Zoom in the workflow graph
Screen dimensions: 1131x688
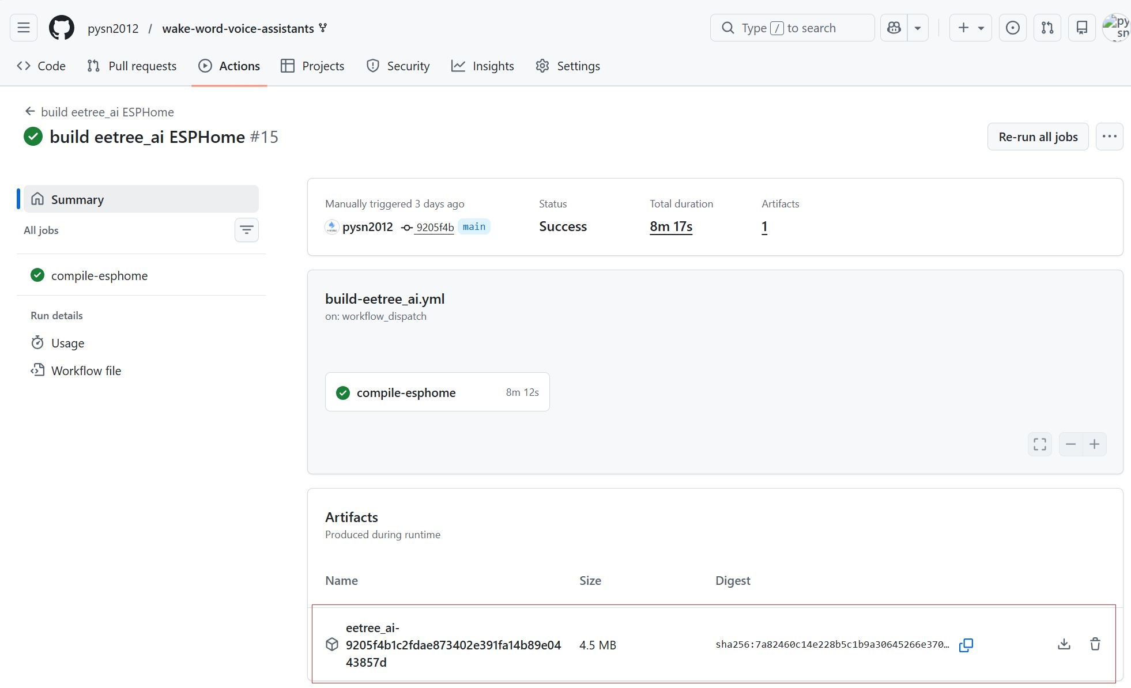[x=1095, y=444]
